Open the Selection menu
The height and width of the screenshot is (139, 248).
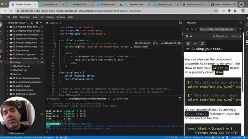(x=25, y=17)
